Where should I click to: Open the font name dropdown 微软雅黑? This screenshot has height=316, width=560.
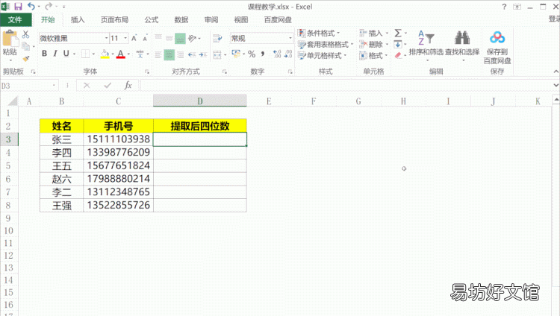pos(107,38)
